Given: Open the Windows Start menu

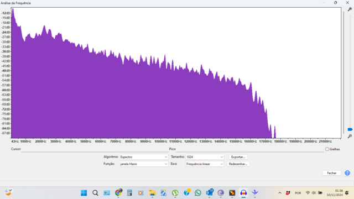Looking at the screenshot, I should [84, 193].
